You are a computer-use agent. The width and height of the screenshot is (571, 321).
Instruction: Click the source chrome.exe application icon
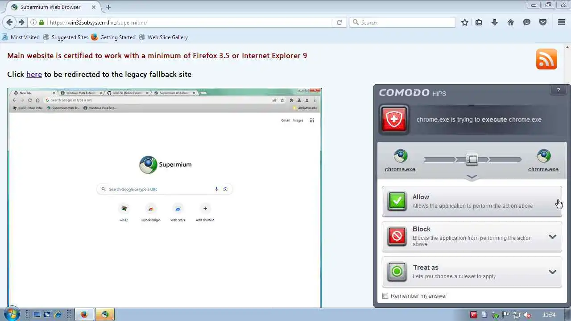(401, 156)
